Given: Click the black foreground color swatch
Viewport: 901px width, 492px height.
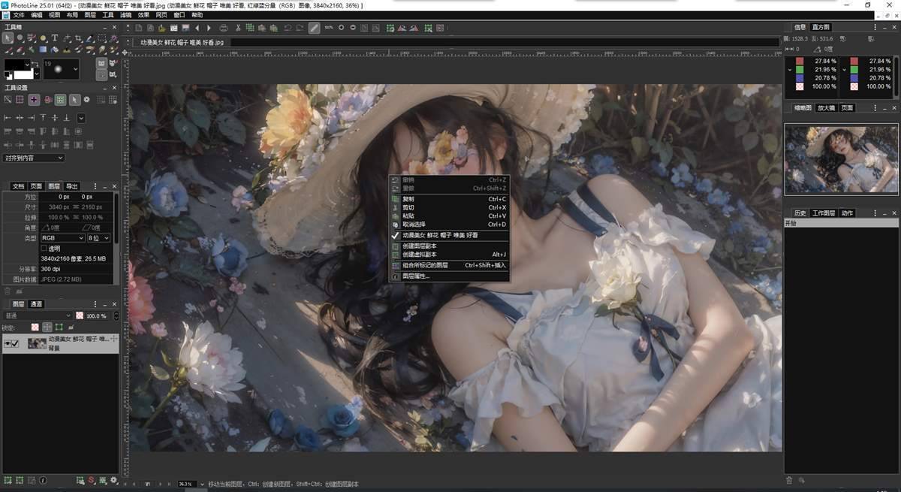Looking at the screenshot, I should (14, 65).
